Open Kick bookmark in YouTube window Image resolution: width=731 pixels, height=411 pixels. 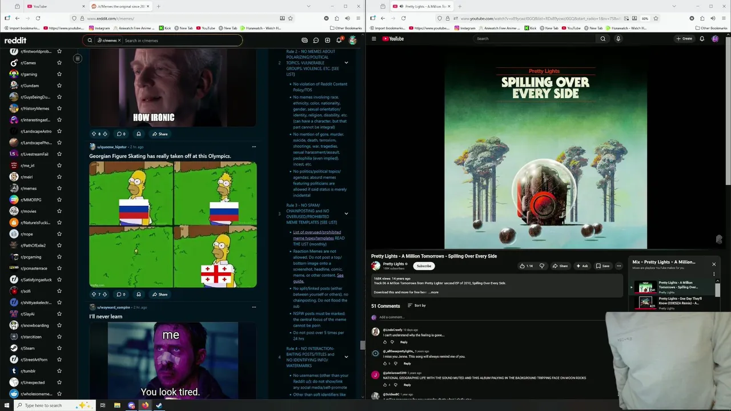[529, 28]
